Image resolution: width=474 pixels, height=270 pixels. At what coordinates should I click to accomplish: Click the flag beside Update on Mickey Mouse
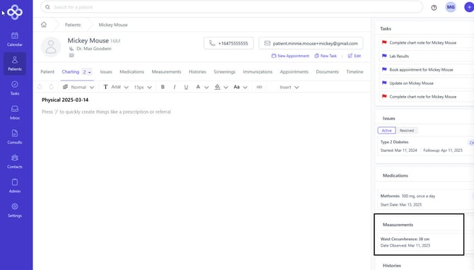pos(384,83)
